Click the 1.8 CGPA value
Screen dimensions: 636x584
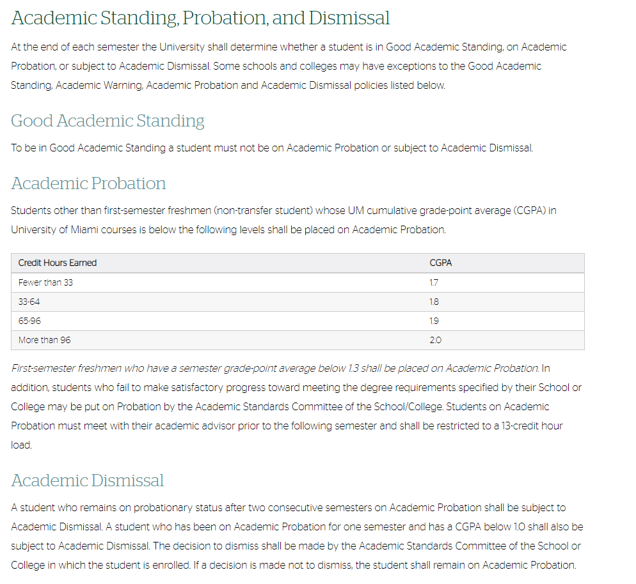point(434,302)
